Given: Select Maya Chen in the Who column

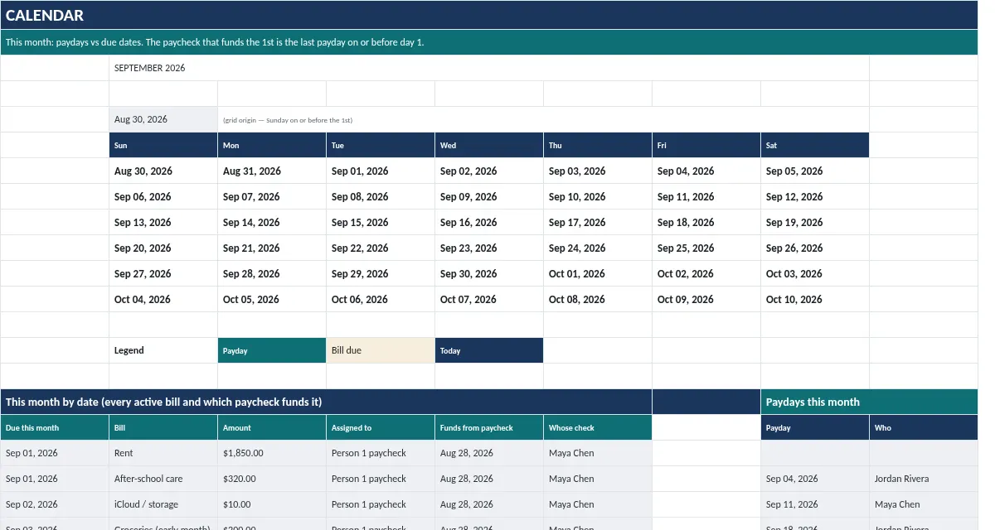Looking at the screenshot, I should (924, 504).
